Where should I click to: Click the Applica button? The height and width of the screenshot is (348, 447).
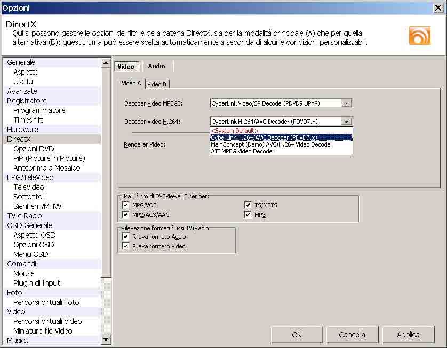(x=408, y=335)
